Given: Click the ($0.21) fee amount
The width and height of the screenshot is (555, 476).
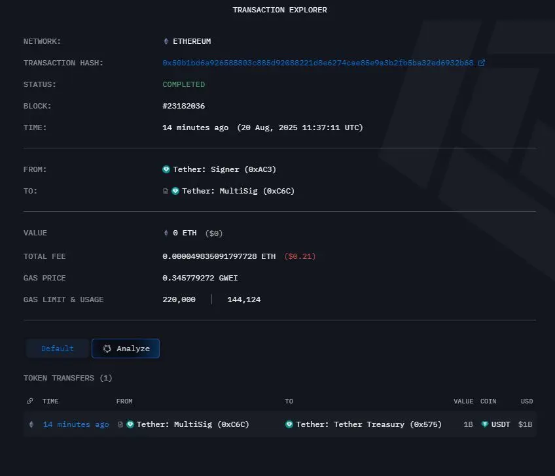Looking at the screenshot, I should click(300, 256).
